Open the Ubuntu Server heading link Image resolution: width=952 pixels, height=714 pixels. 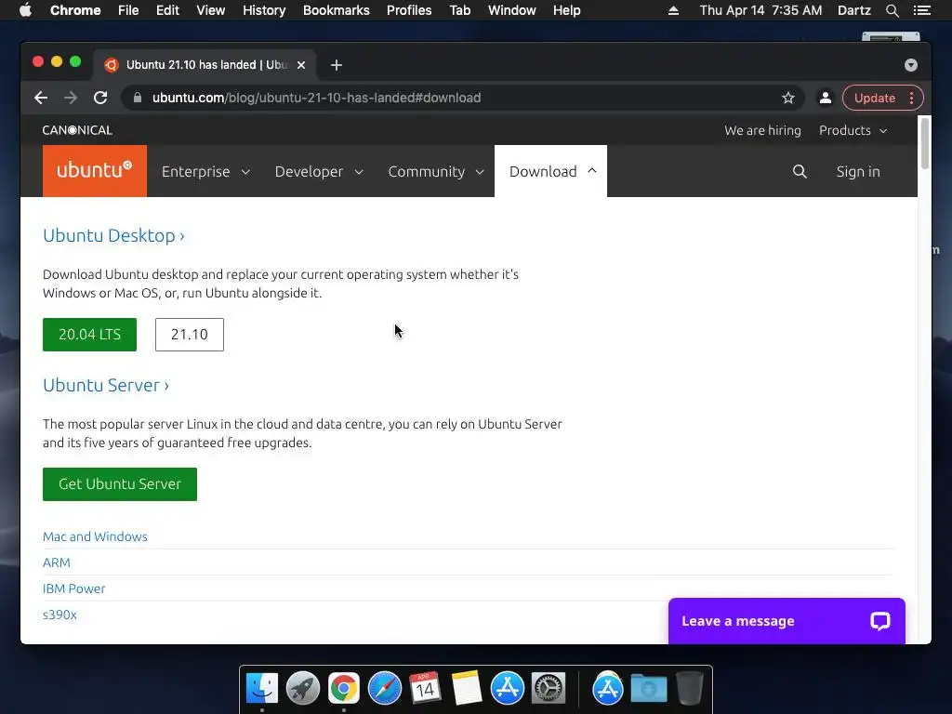(x=106, y=385)
